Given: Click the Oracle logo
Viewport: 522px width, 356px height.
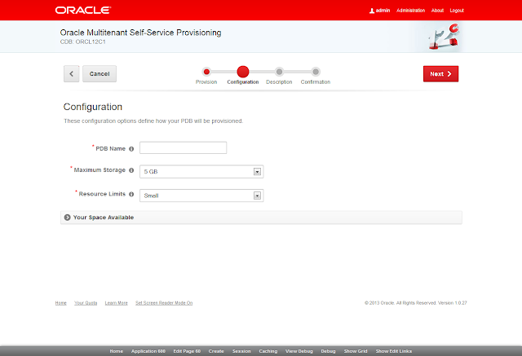Looking at the screenshot, I should pyautogui.click(x=83, y=11).
